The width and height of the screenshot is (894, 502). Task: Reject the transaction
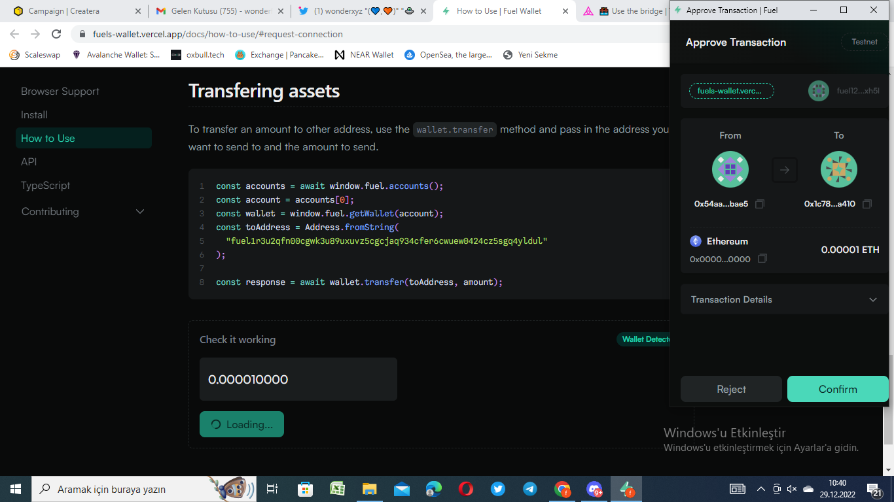tap(731, 389)
